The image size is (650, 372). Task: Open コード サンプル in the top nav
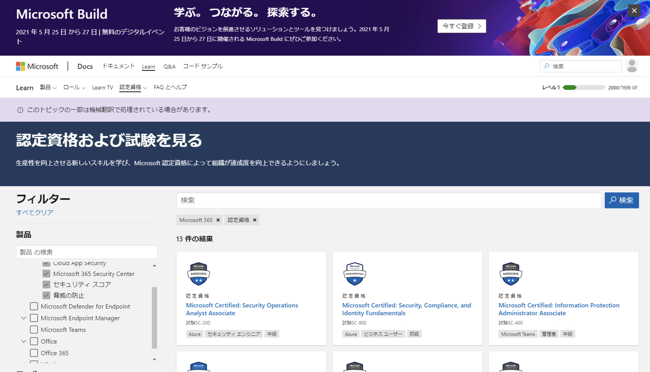coord(203,66)
